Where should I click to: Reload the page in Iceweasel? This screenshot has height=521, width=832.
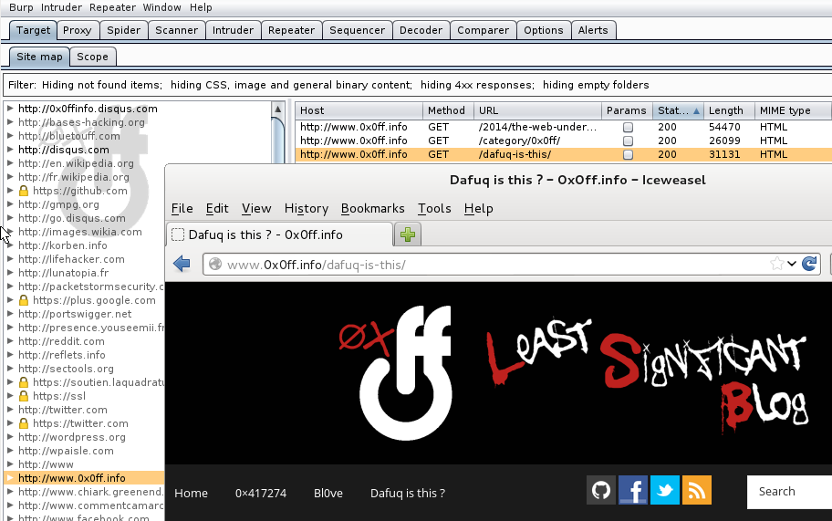point(809,264)
